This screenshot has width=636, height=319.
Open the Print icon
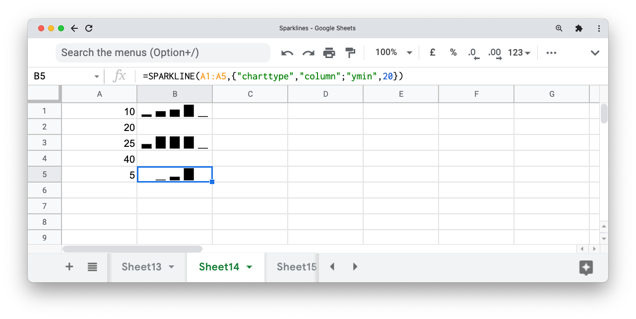[329, 52]
